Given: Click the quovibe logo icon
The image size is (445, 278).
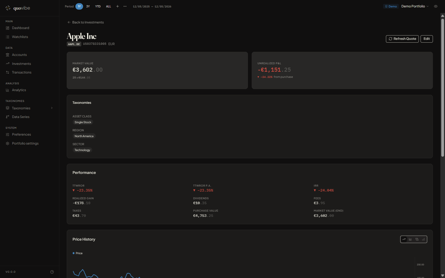Looking at the screenshot, I should click(x=8, y=8).
